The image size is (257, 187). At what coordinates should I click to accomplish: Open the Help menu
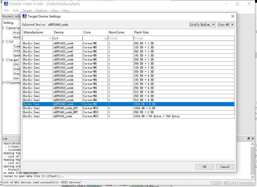(x=66, y=10)
